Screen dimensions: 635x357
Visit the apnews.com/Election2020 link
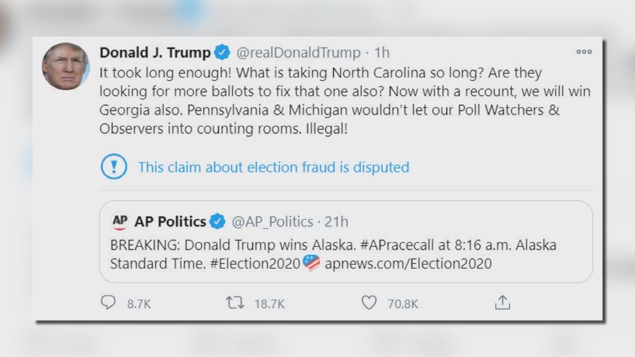click(408, 263)
